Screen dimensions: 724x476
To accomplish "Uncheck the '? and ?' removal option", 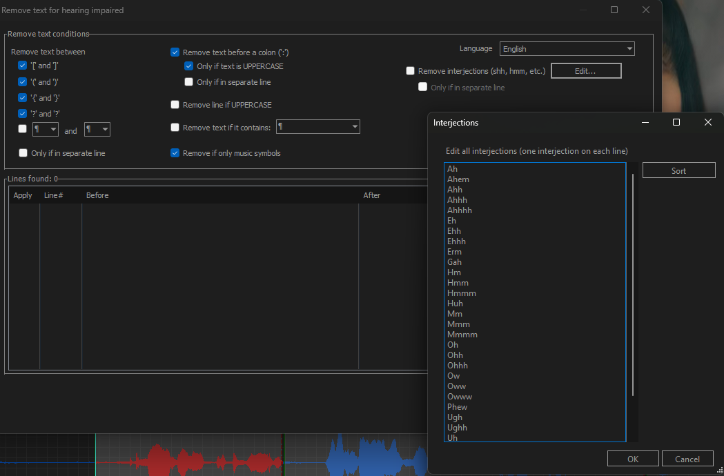I will tap(21, 113).
